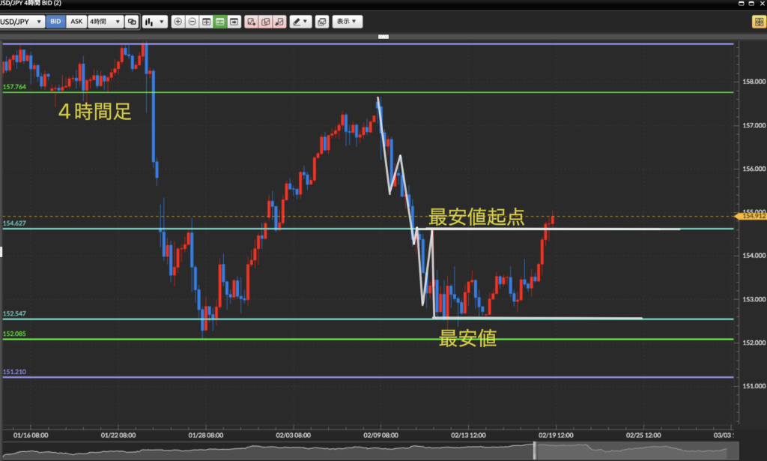This screenshot has height=461, width=767.
Task: Open the 4時間 timeframe dropdown
Action: [x=105, y=22]
